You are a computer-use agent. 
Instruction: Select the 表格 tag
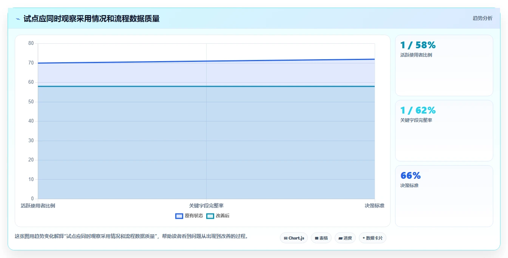click(x=321, y=238)
